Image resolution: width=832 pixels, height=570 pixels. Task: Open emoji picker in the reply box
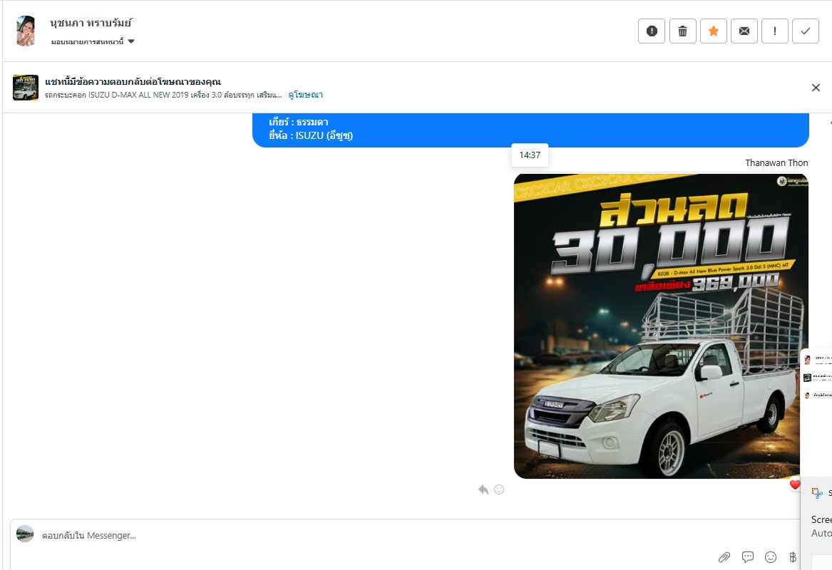point(771,556)
